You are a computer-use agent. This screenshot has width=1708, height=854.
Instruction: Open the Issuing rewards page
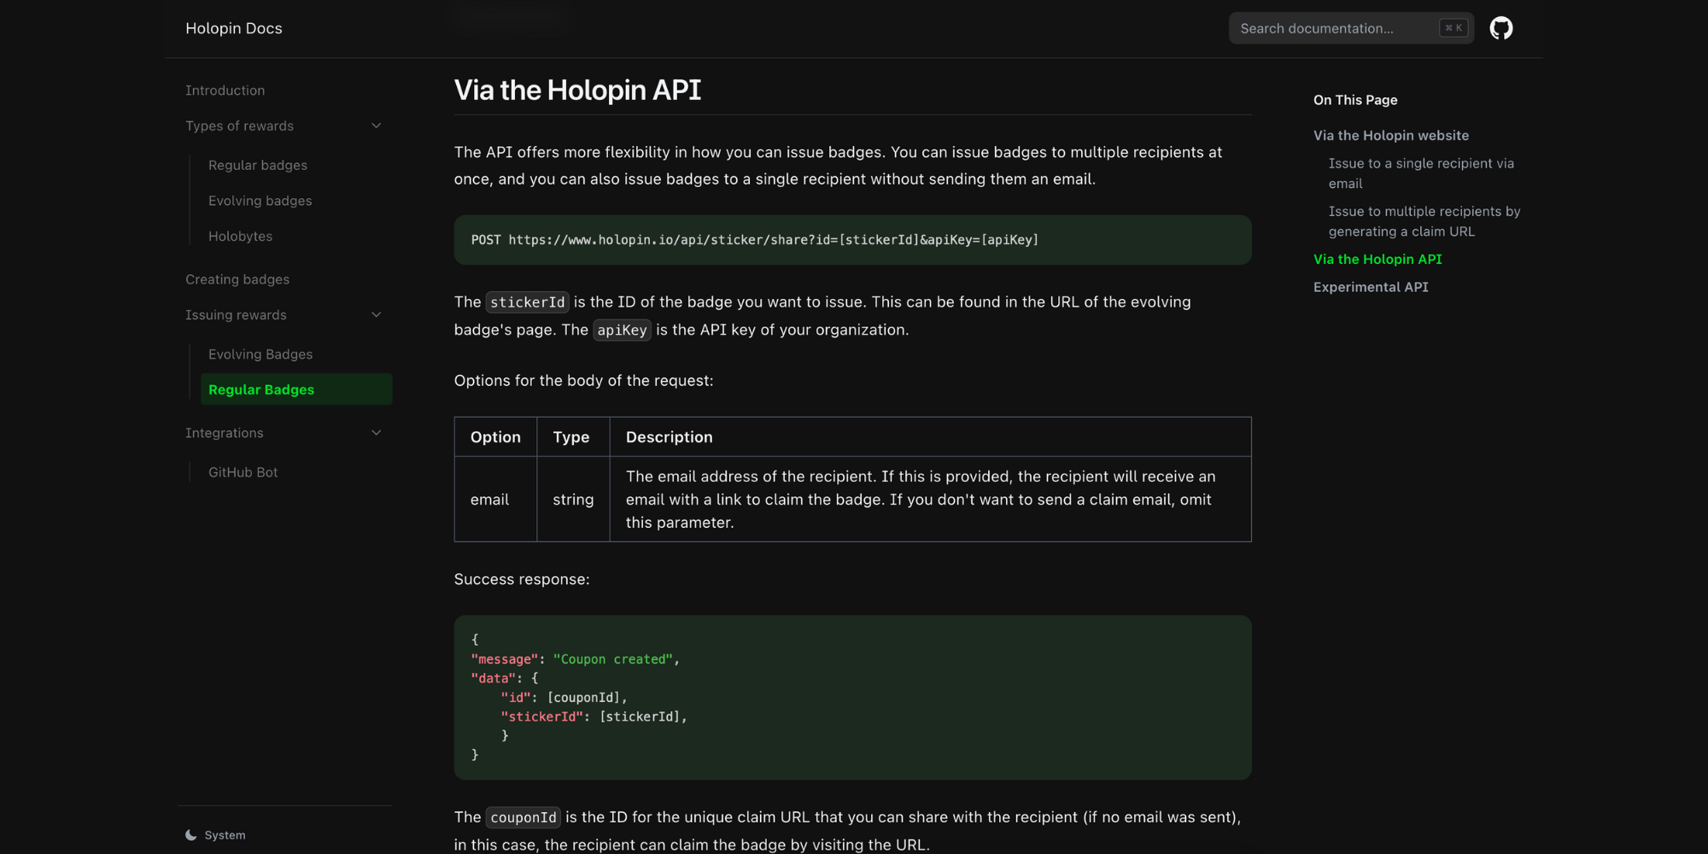click(x=236, y=315)
